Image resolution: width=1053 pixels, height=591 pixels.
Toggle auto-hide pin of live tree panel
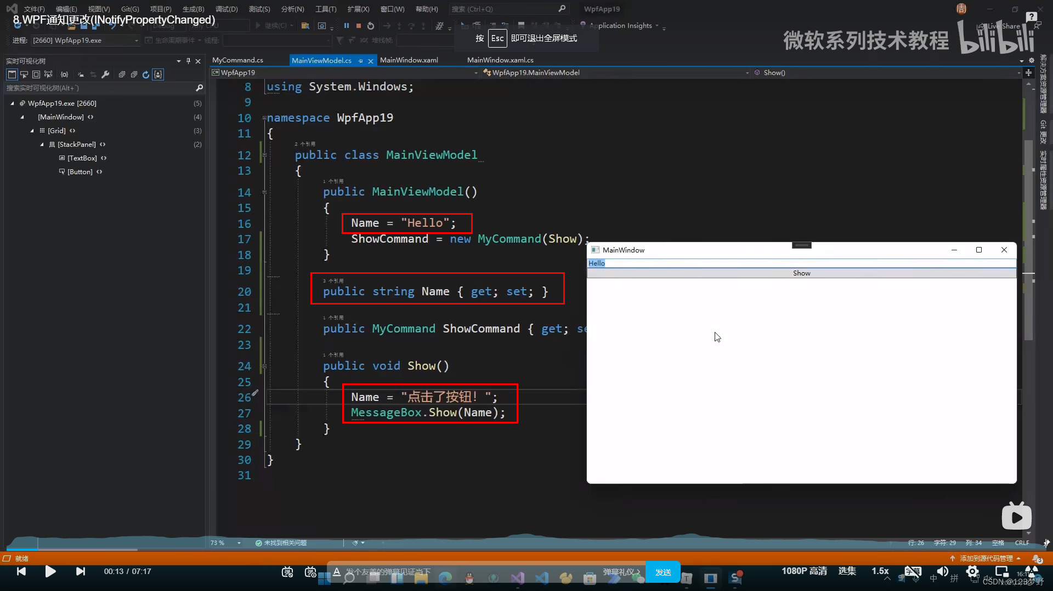pyautogui.click(x=188, y=61)
